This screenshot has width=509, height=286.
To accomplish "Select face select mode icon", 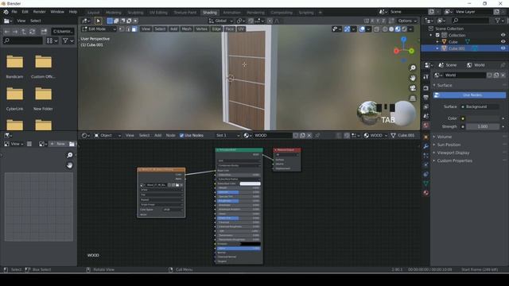I will [x=134, y=29].
